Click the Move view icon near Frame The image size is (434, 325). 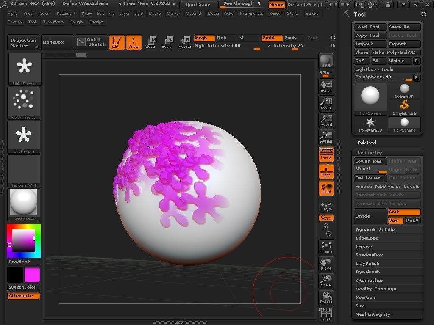pos(326,264)
